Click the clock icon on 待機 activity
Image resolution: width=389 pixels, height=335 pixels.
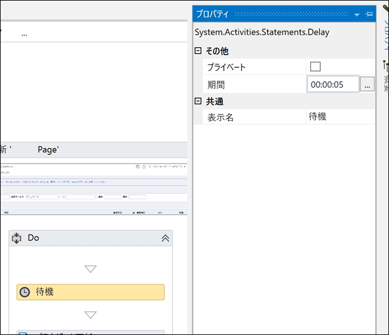25,292
